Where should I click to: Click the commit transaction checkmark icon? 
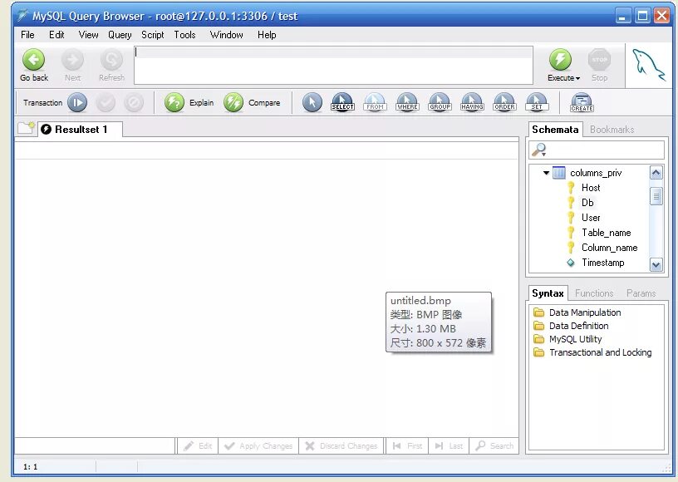point(106,103)
